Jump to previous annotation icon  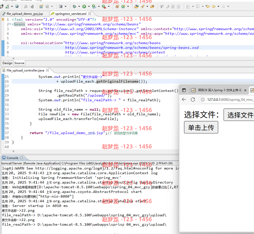[x=198, y=6]
